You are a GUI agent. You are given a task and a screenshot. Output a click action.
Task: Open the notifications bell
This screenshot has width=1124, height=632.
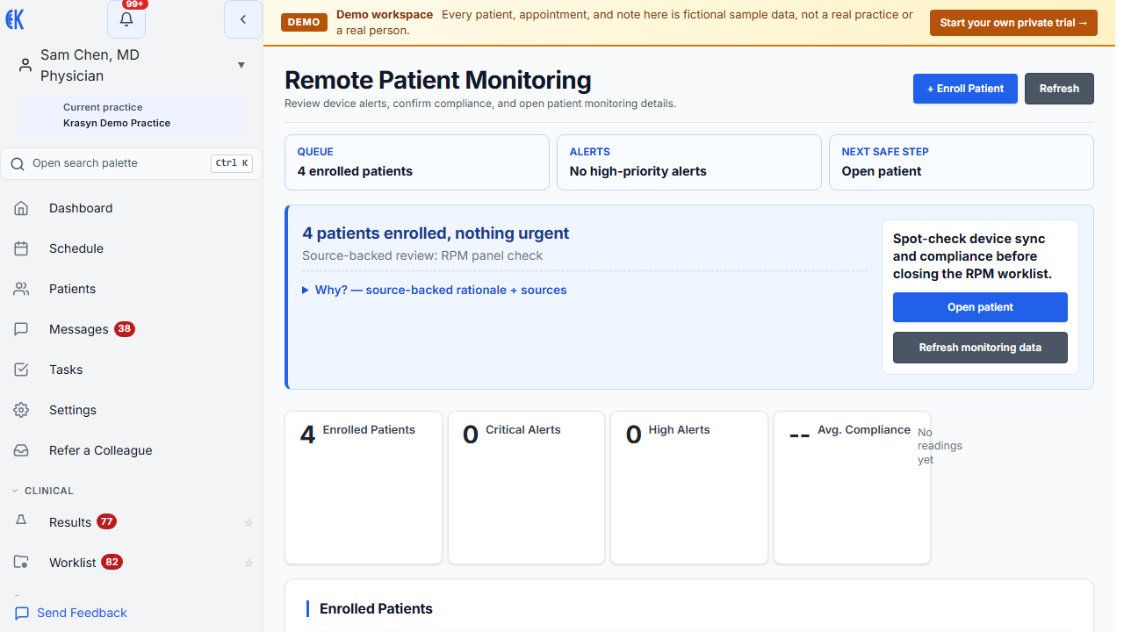coord(126,19)
